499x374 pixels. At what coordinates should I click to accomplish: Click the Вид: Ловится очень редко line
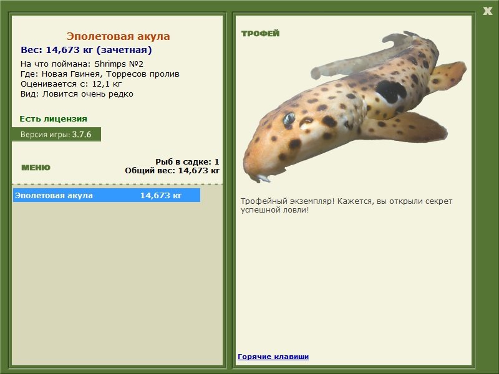(x=77, y=94)
